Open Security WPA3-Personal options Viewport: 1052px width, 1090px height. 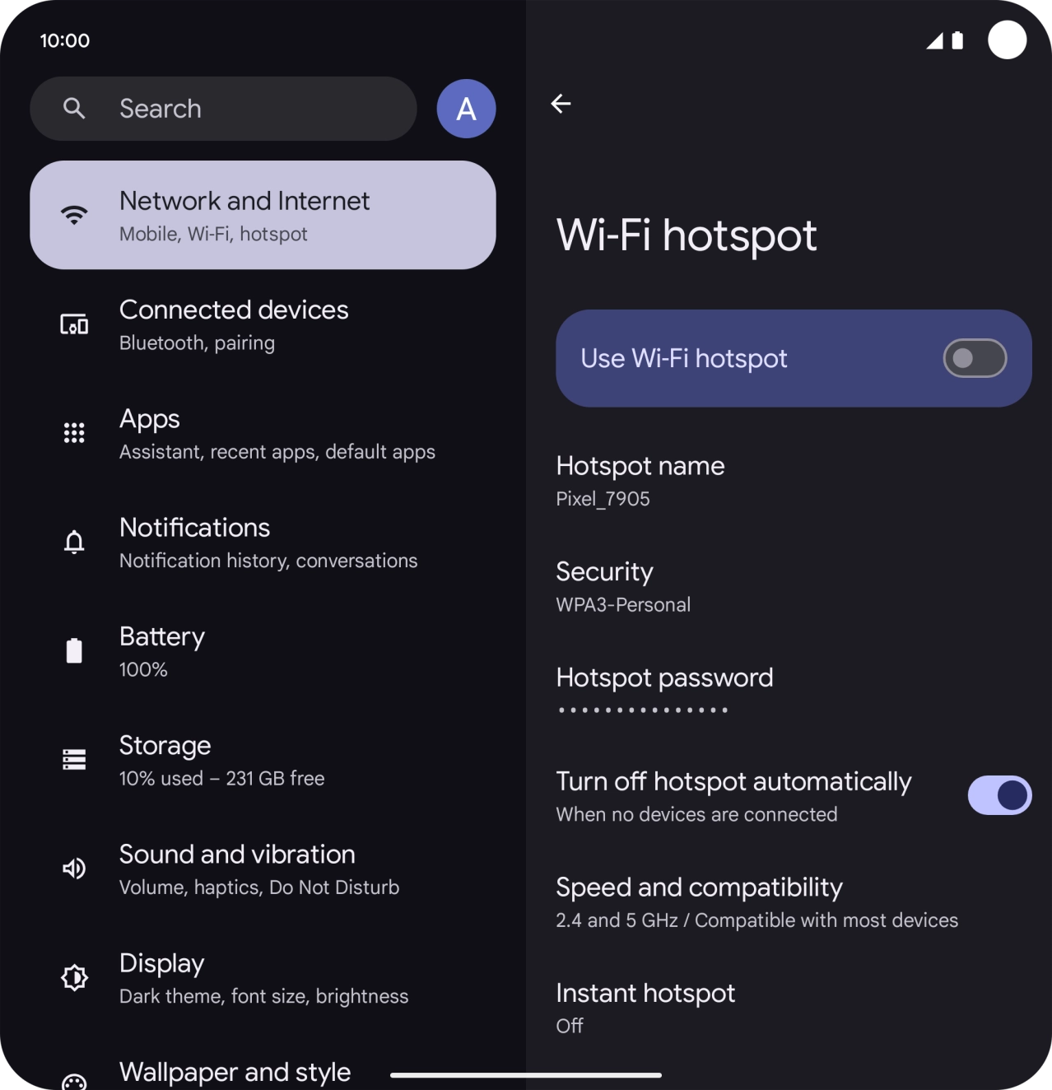point(623,585)
